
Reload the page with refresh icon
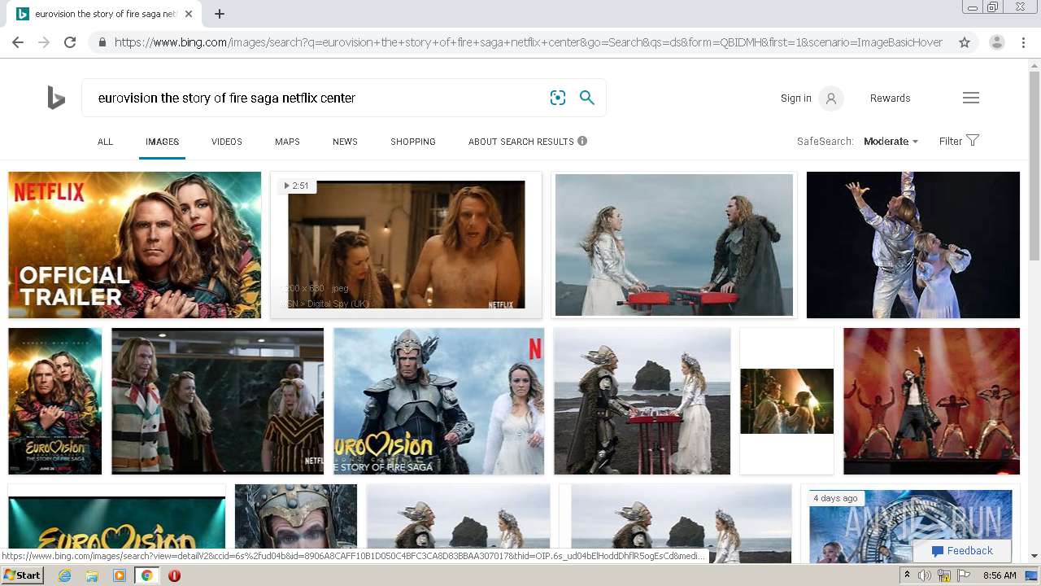70,42
